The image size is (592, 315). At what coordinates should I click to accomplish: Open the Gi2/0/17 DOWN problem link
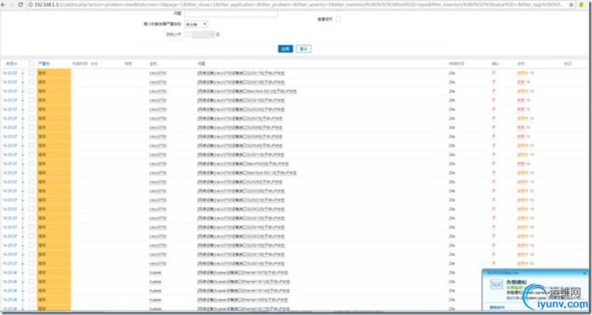(241, 73)
